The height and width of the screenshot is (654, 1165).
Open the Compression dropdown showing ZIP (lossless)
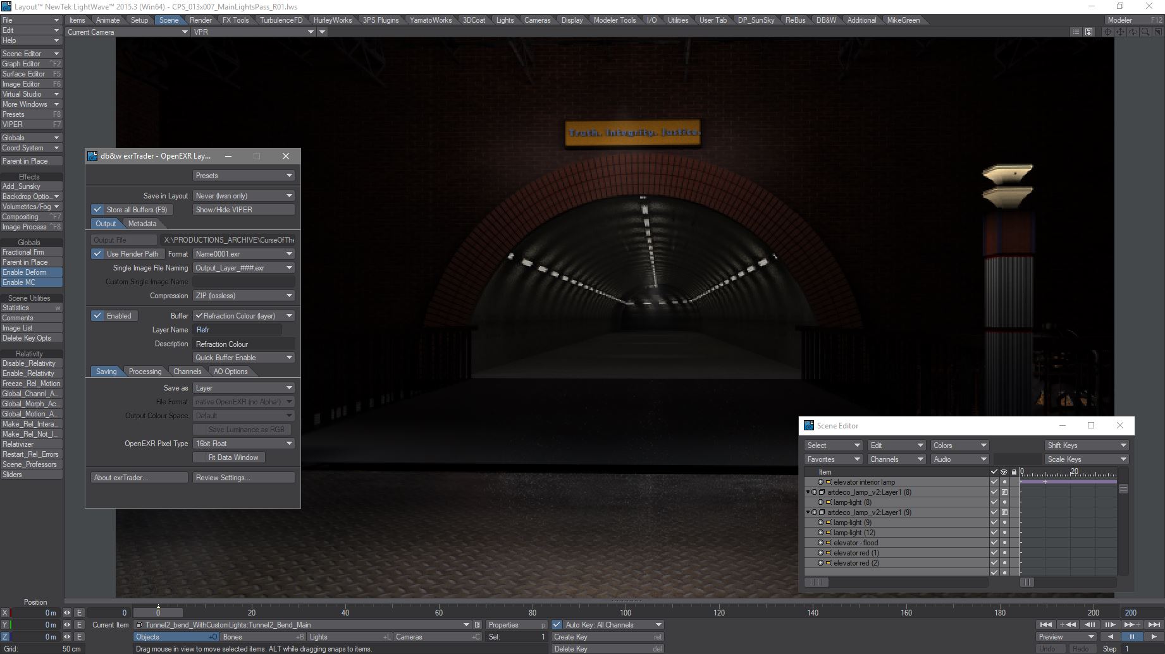point(243,296)
